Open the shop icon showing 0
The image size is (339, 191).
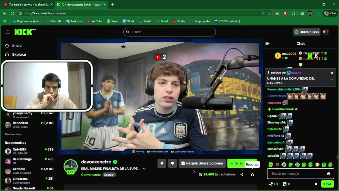[x=287, y=184]
